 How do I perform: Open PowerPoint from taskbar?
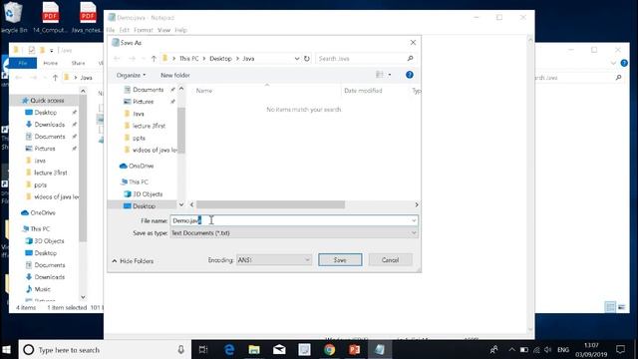pos(355,350)
